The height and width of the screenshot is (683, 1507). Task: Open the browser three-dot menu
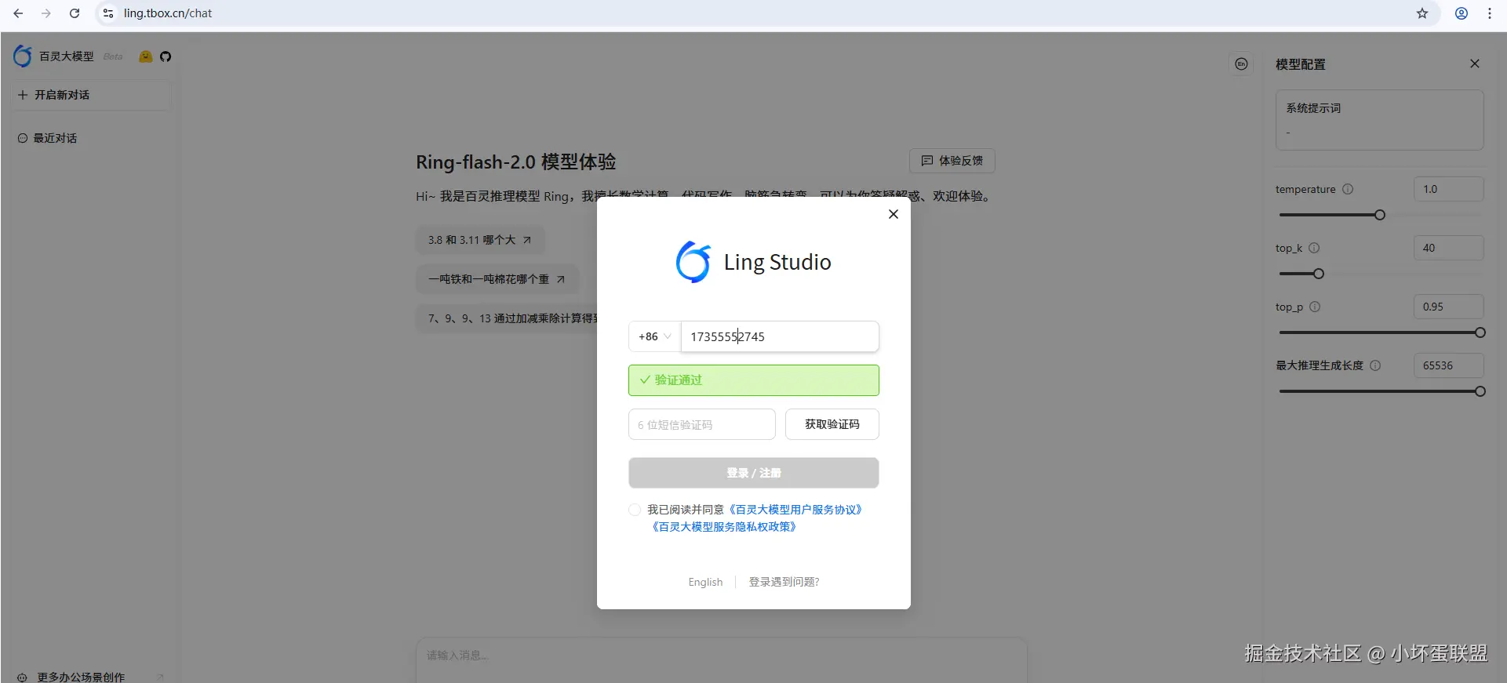[1490, 13]
